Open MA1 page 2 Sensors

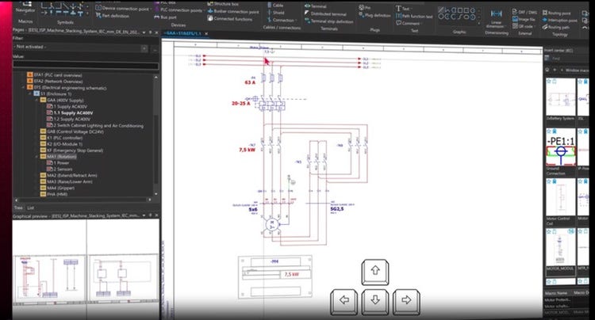pos(59,169)
